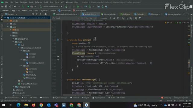
Task: Click the Sync Project with Gradle icon
Action: pos(98,7)
